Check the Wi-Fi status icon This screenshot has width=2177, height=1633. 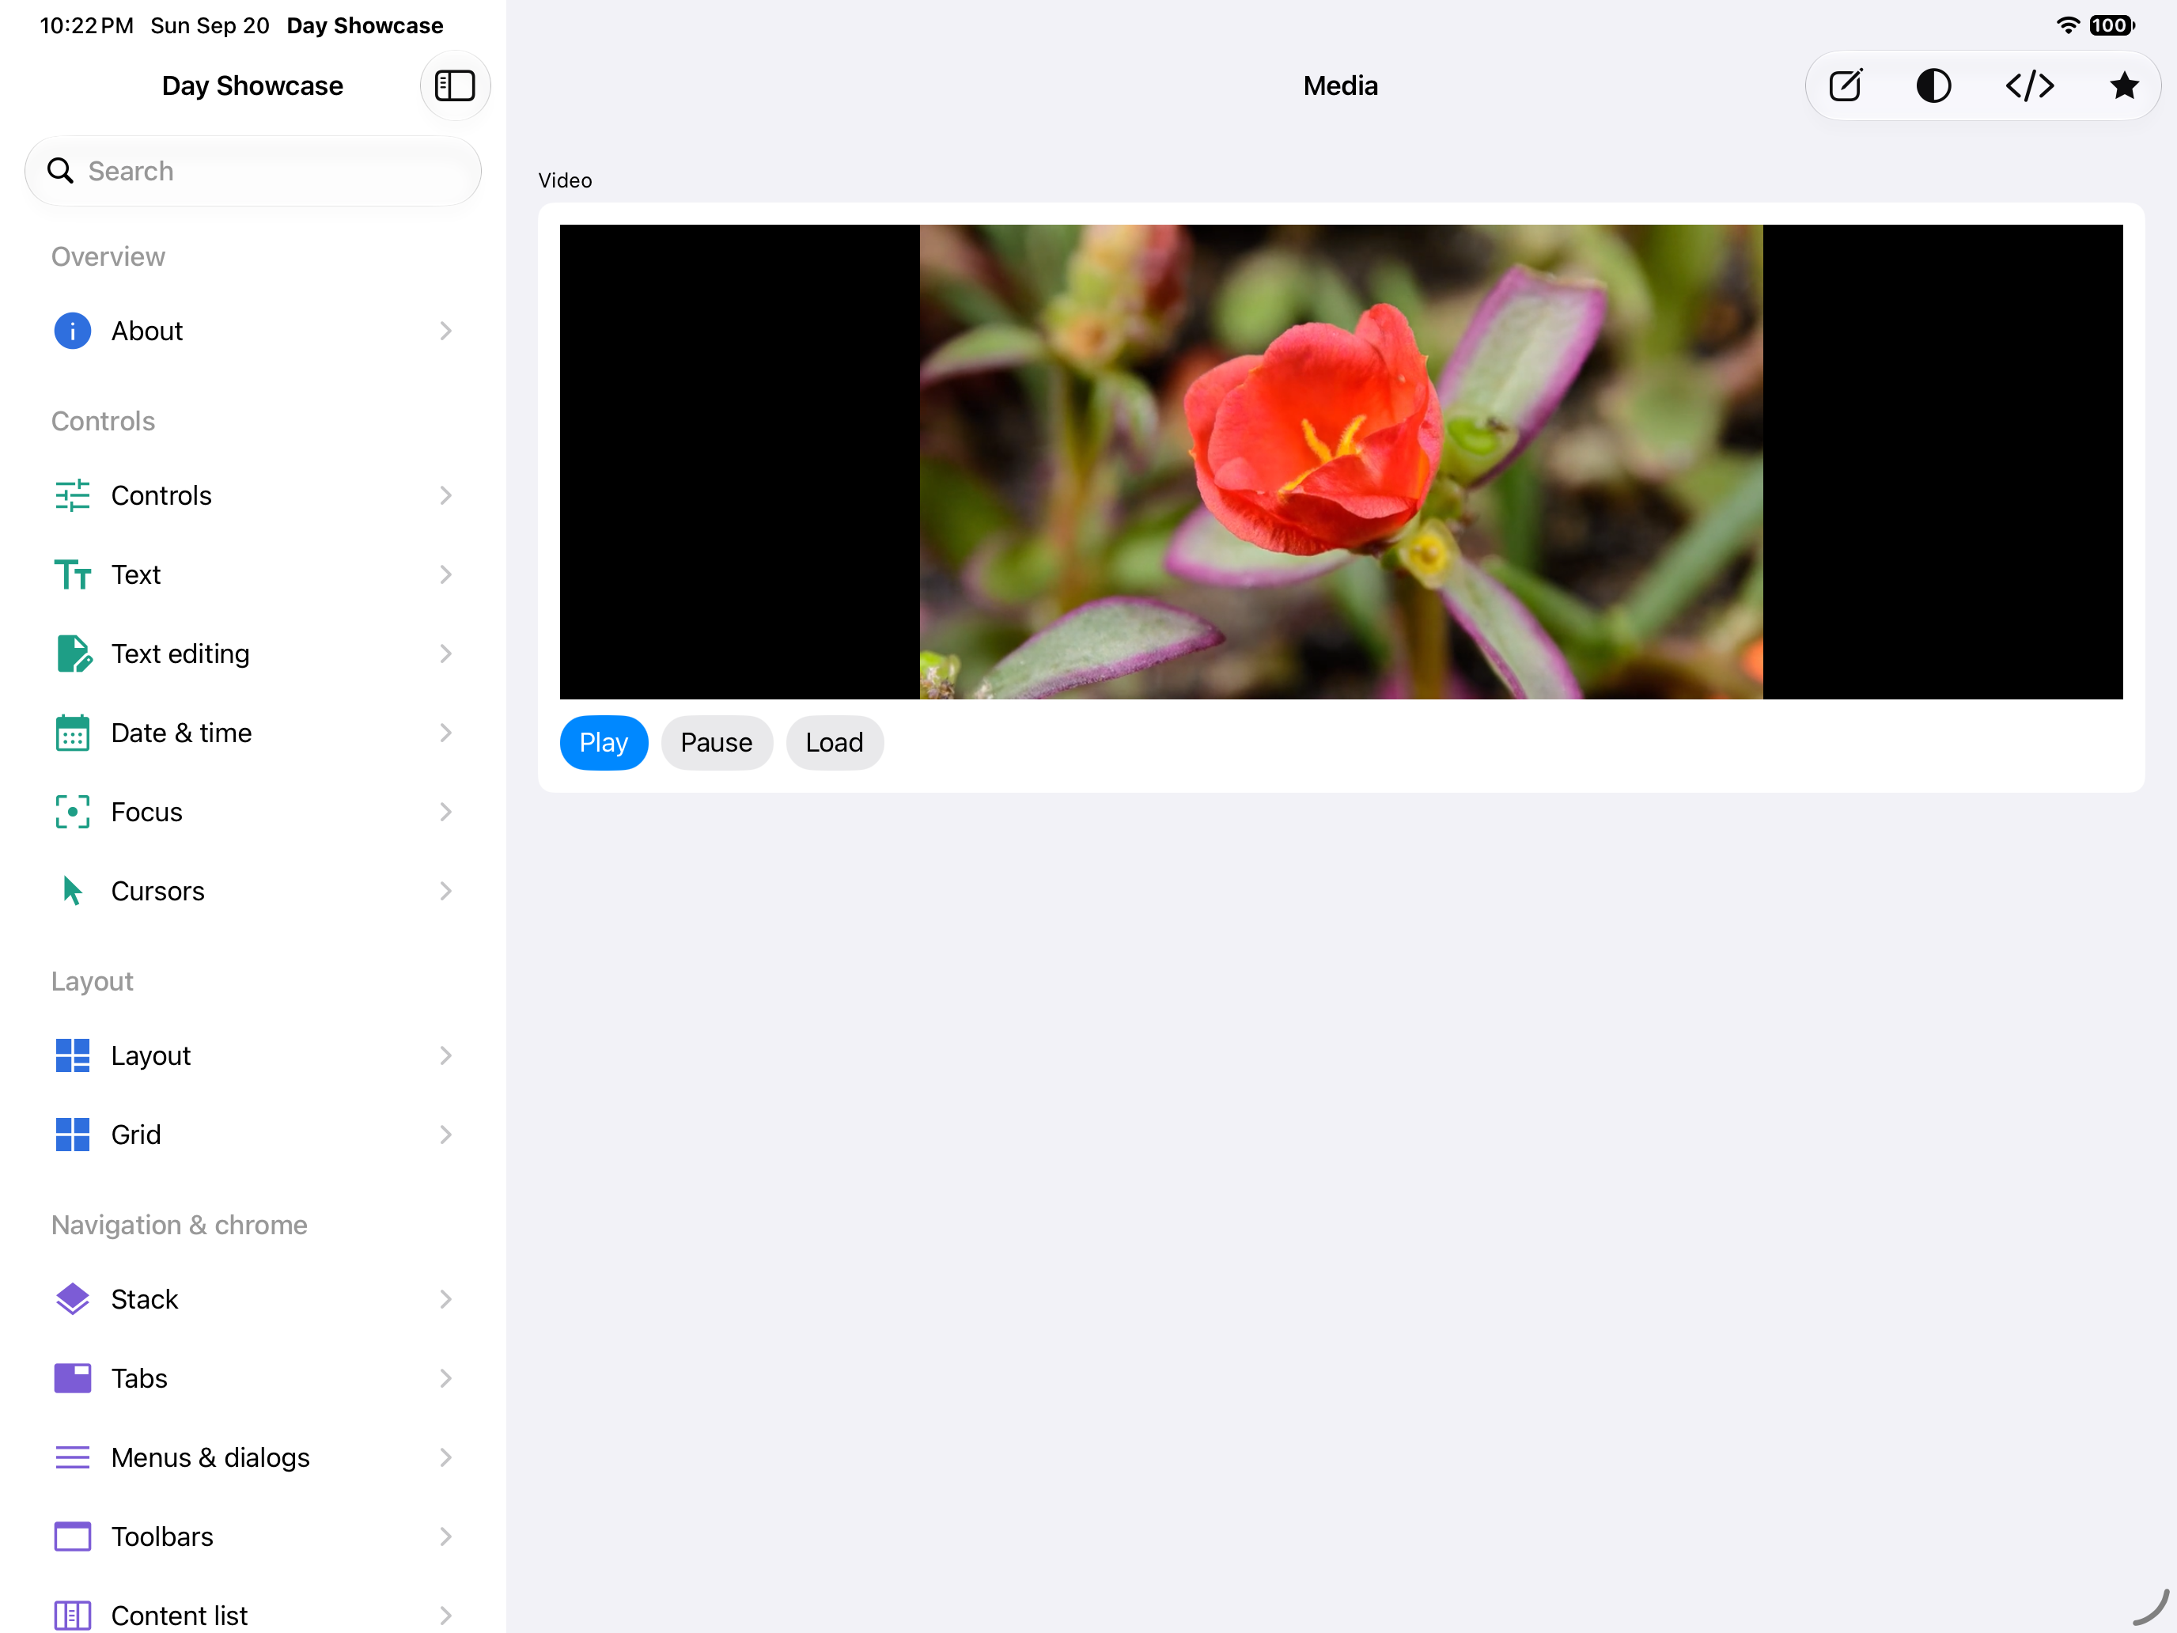click(x=2067, y=25)
